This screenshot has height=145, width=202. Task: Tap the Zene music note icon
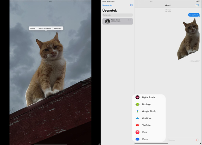coord(138,132)
